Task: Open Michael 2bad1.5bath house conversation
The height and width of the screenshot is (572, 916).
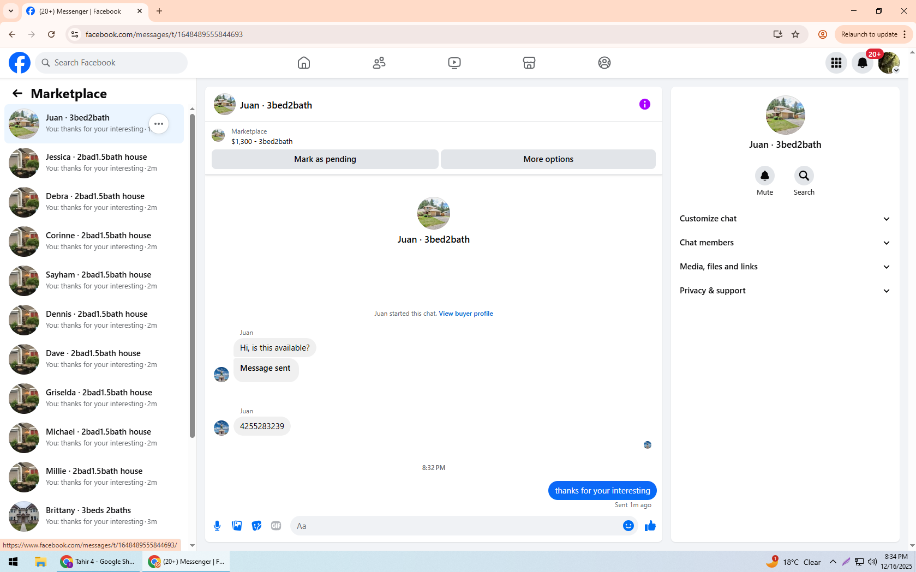Action: click(x=94, y=437)
